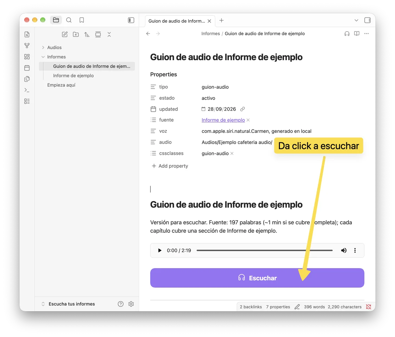The width and height of the screenshot is (395, 337).
Task: Collapse the left sidebar toggle
Action: pos(131,20)
